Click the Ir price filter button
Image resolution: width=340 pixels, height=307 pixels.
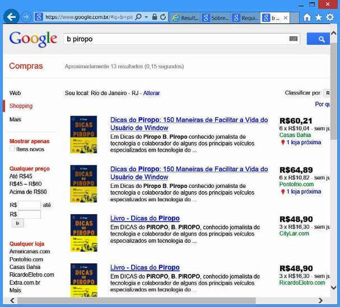(x=18, y=223)
